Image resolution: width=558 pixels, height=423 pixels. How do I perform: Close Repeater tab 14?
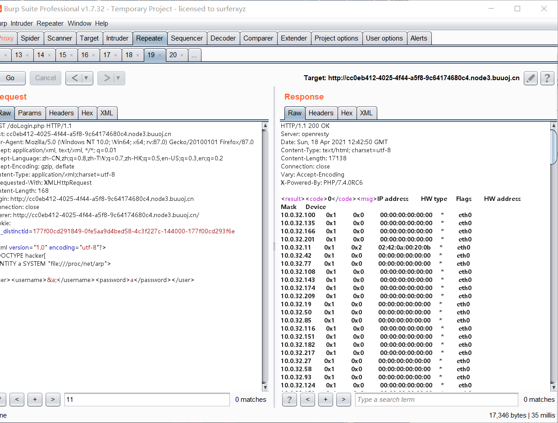(x=49, y=55)
